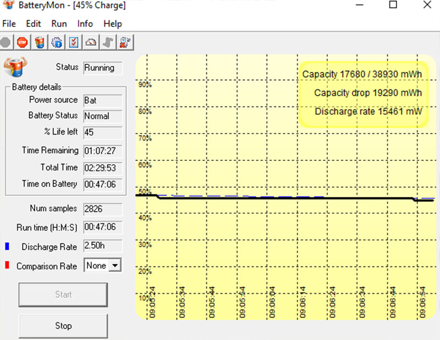Viewport: 440px width, 340px height.
Task: Click the muscular battery logo beside Status
Action: pos(15,67)
